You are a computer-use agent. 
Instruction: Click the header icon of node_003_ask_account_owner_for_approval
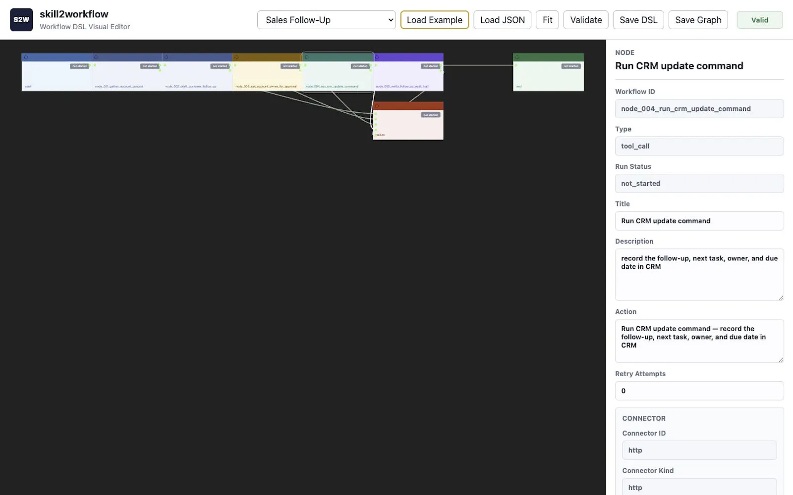[x=236, y=57]
